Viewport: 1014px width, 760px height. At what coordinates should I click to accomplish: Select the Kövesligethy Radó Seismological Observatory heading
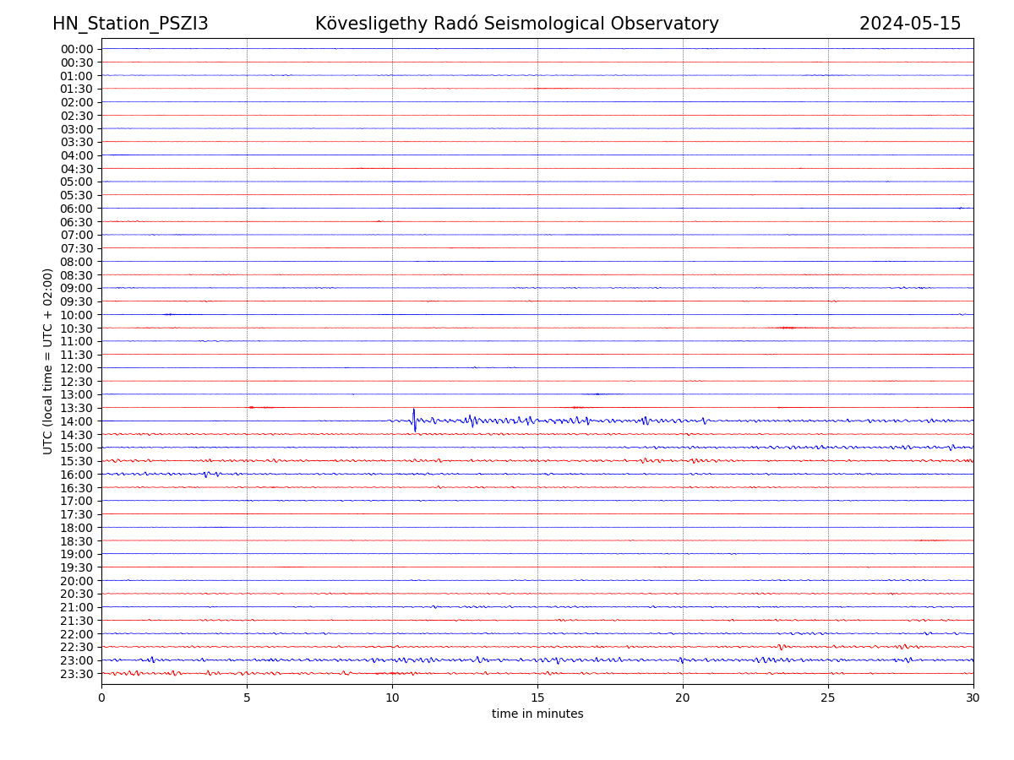[x=516, y=24]
